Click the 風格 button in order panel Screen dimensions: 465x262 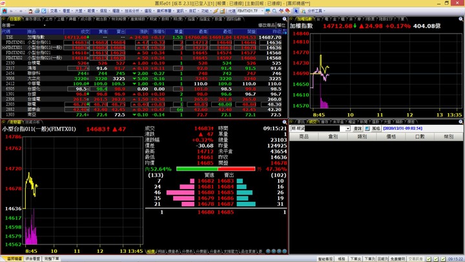click(376, 129)
